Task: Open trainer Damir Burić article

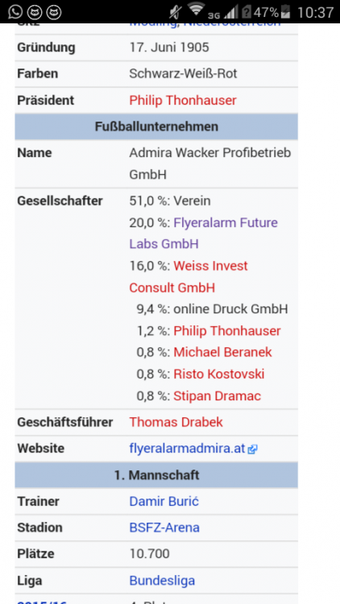Action: [x=164, y=502]
